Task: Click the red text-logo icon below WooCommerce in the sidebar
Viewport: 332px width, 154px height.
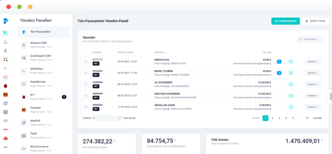Action: point(5,129)
